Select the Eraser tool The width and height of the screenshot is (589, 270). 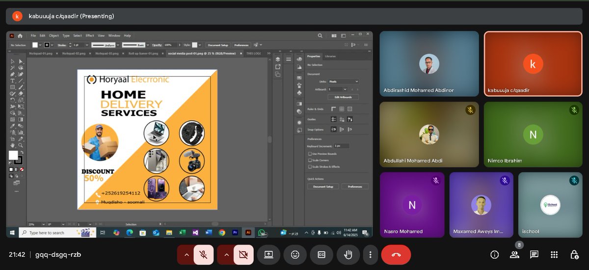pos(21,93)
